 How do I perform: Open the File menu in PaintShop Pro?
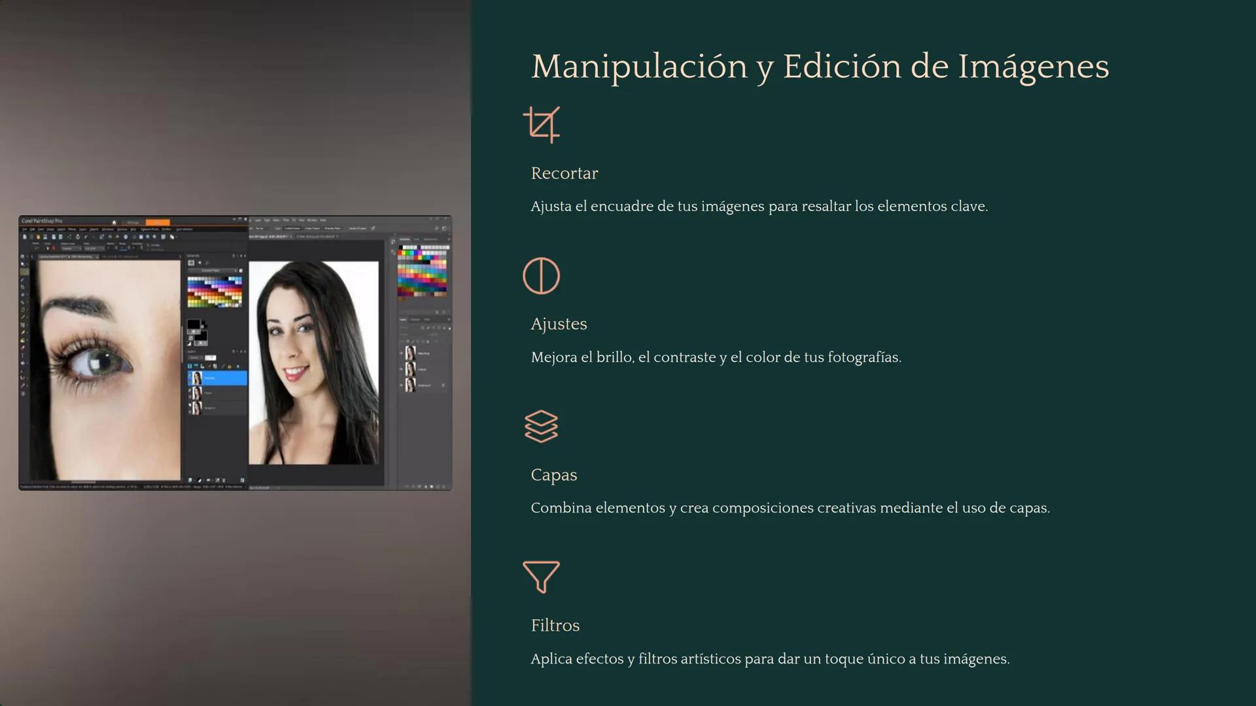click(x=24, y=229)
